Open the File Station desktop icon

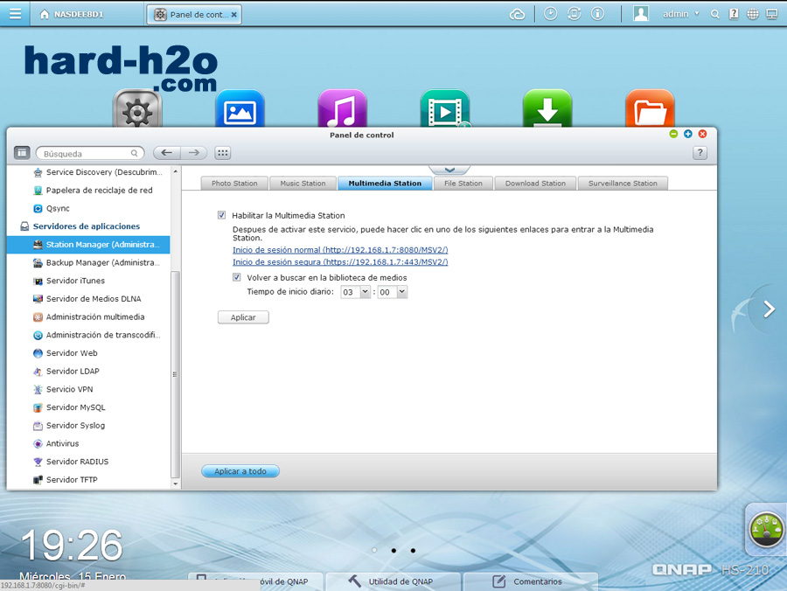click(x=650, y=108)
